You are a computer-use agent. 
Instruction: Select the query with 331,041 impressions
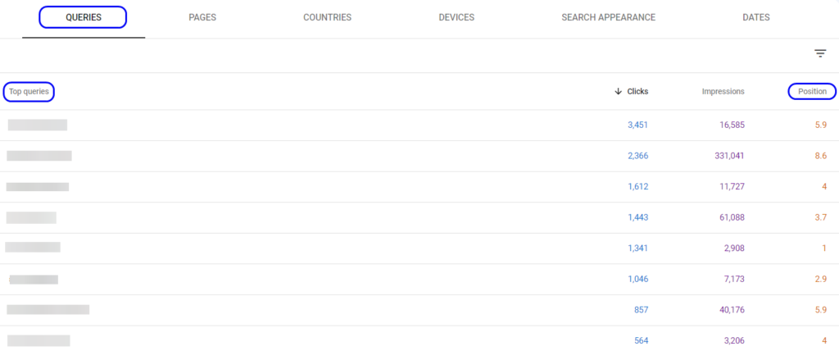39,156
